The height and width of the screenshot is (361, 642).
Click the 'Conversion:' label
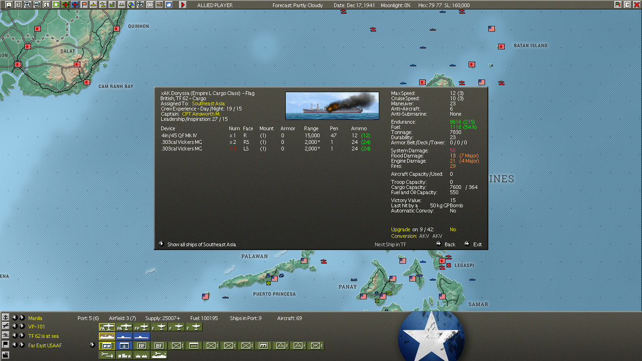pyautogui.click(x=404, y=236)
